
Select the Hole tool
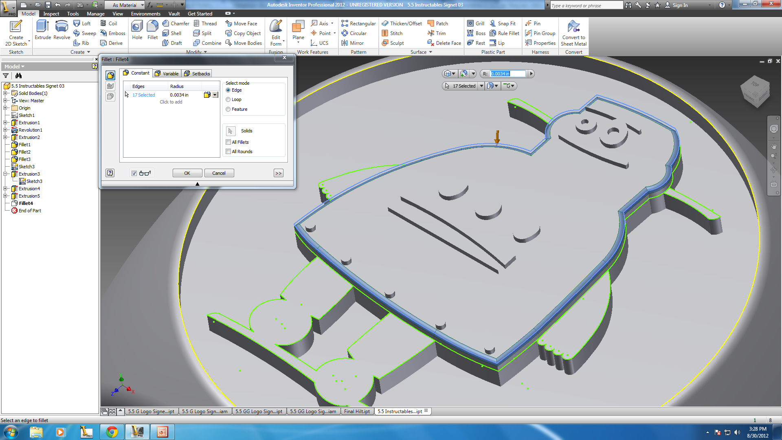[137, 30]
